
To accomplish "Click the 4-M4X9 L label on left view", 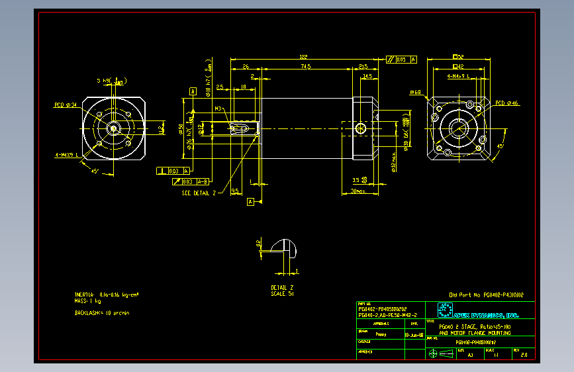I will click(67, 155).
